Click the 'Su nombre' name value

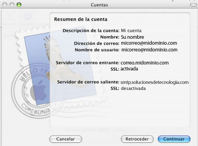pos(132,37)
